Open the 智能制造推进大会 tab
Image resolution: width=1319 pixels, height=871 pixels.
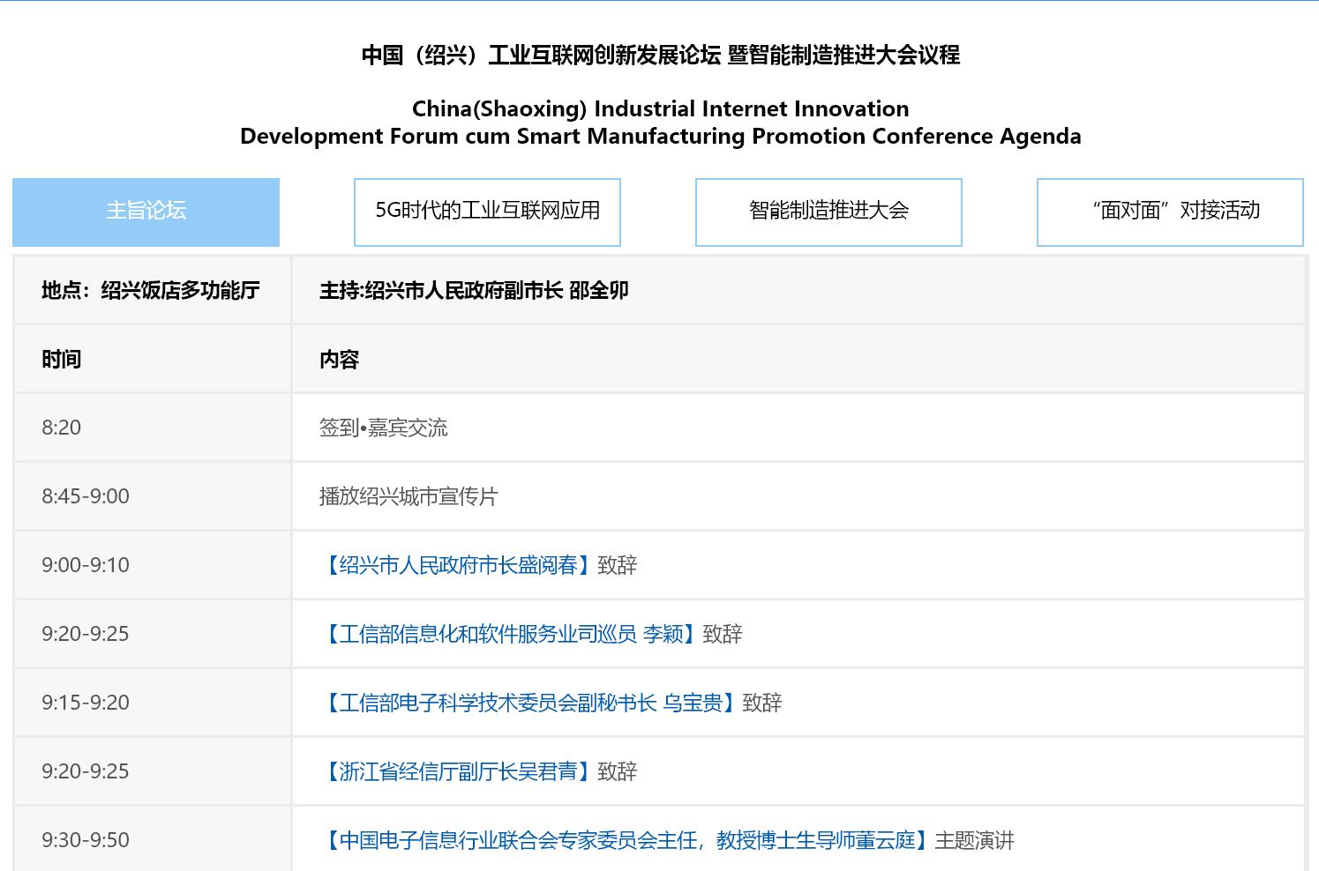point(828,212)
